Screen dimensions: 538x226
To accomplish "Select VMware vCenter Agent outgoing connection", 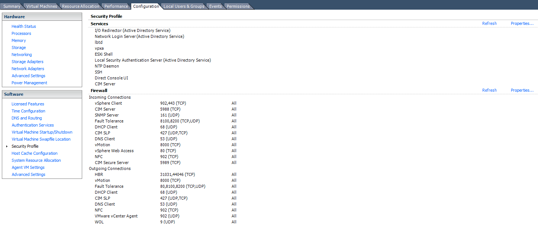I will pyautogui.click(x=116, y=216).
